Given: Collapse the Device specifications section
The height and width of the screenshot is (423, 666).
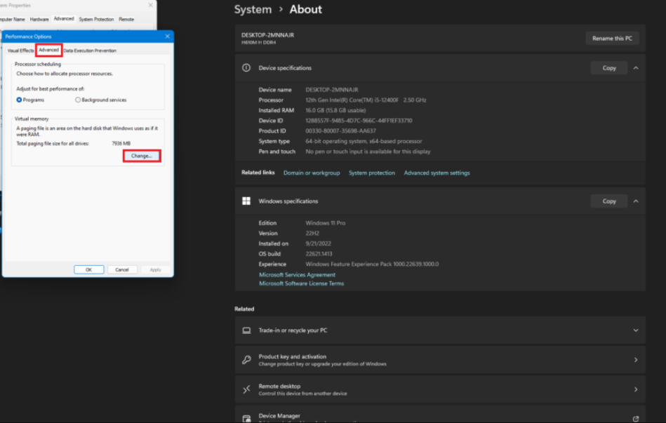Looking at the screenshot, I should 635,68.
